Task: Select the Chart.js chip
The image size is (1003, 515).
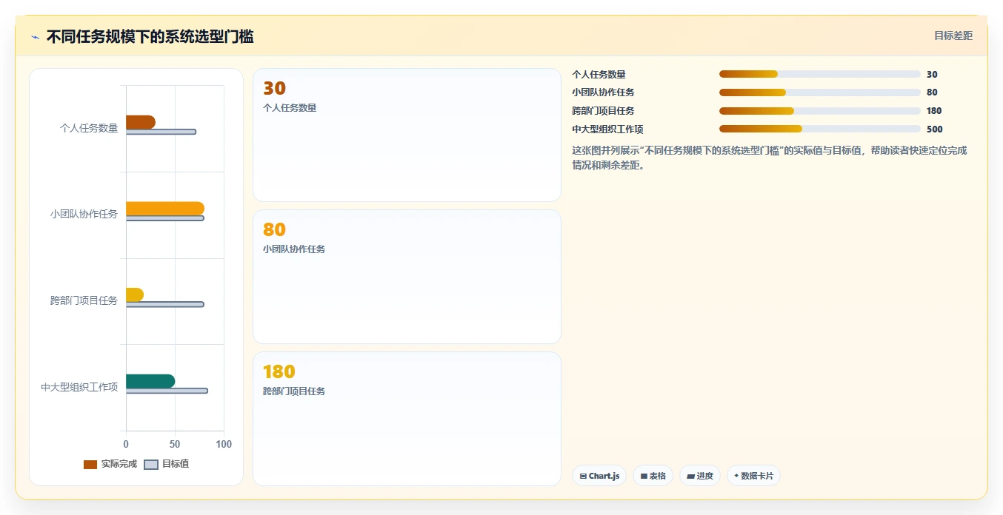Action: pos(600,476)
